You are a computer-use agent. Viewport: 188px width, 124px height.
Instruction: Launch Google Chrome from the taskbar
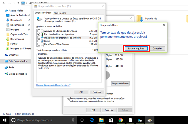click(x=121, y=120)
